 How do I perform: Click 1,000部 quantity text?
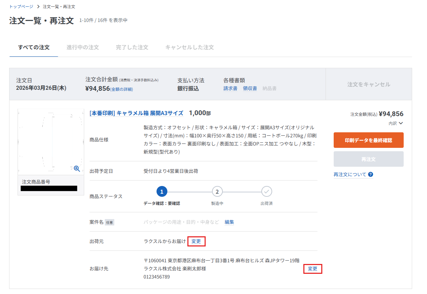click(x=200, y=113)
